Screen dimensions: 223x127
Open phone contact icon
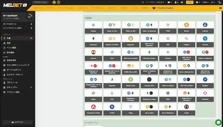(x=220, y=2)
